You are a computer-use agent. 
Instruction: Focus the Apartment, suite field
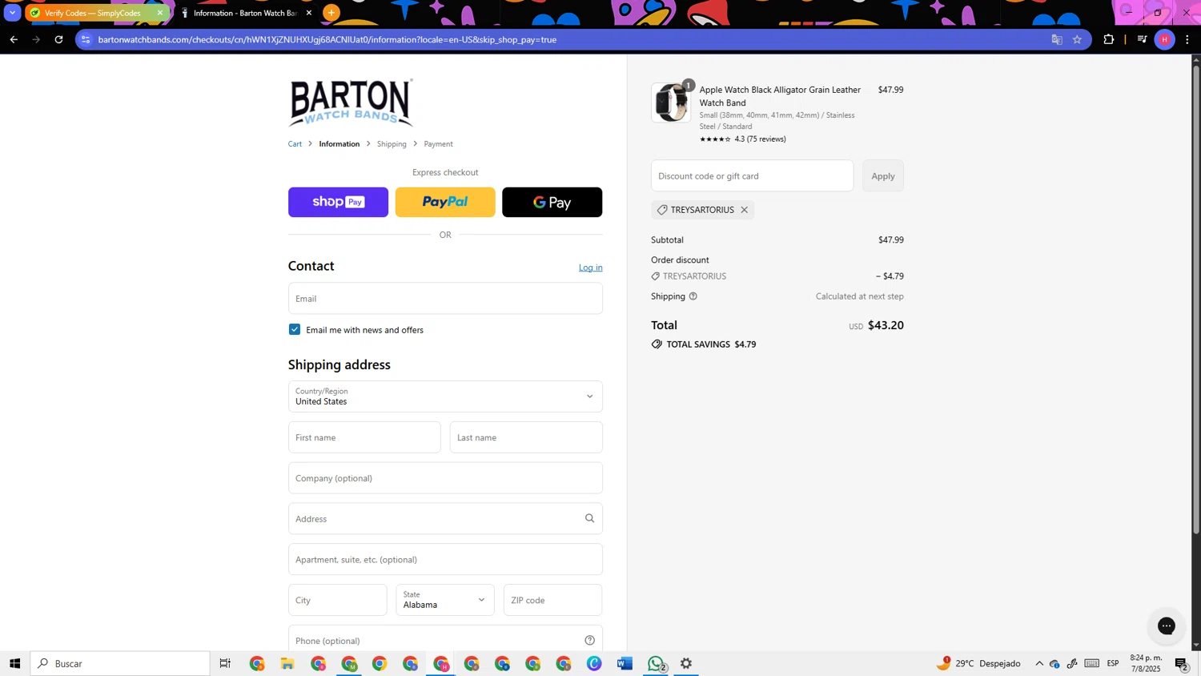pyautogui.click(x=445, y=559)
